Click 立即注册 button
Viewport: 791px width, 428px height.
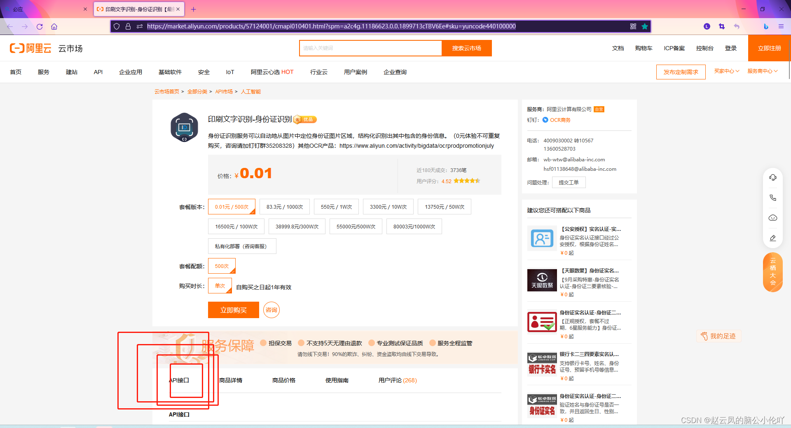(770, 48)
